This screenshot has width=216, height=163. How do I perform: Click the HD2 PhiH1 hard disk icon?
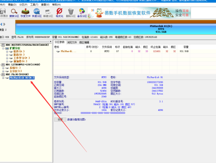coord(3,74)
